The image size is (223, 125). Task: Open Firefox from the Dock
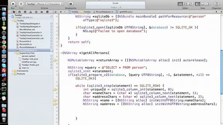coord(4,47)
